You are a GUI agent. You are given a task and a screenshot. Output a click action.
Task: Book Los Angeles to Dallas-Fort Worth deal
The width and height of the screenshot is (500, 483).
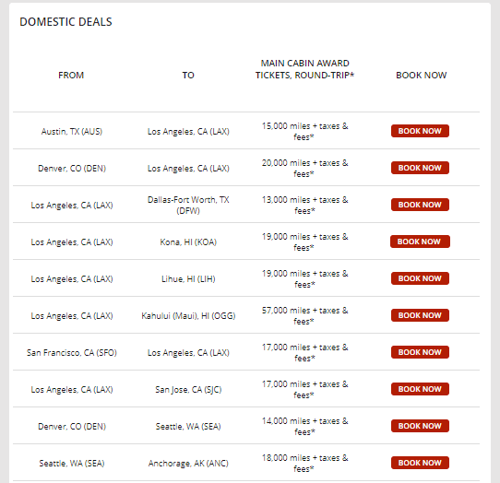pyautogui.click(x=420, y=205)
